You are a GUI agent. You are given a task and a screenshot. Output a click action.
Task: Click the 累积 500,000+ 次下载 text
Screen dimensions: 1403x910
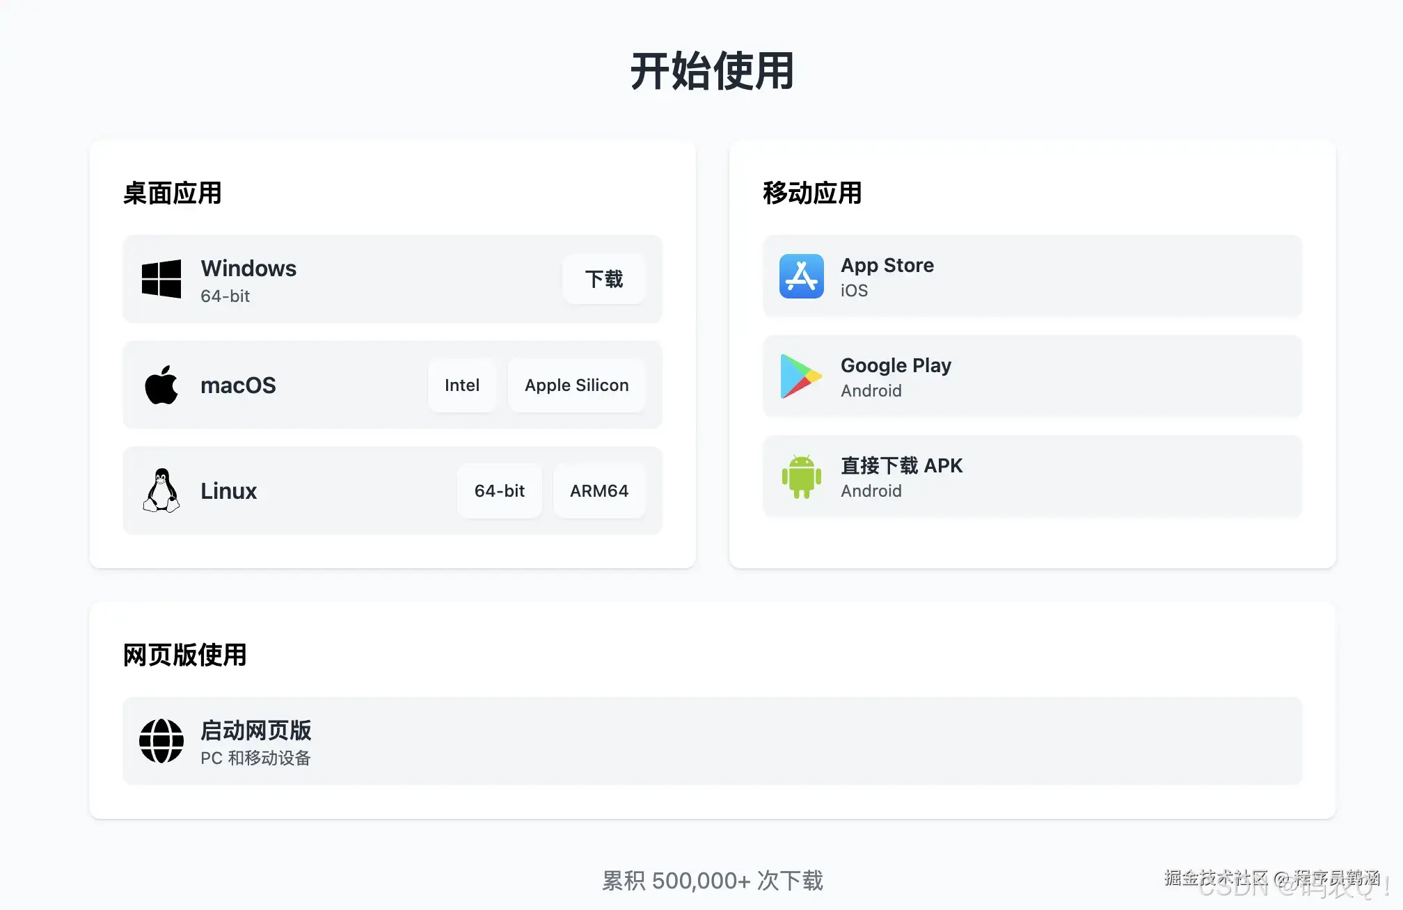click(712, 881)
